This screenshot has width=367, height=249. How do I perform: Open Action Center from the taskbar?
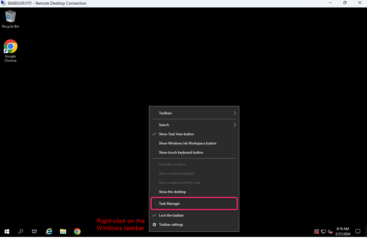[x=358, y=231]
